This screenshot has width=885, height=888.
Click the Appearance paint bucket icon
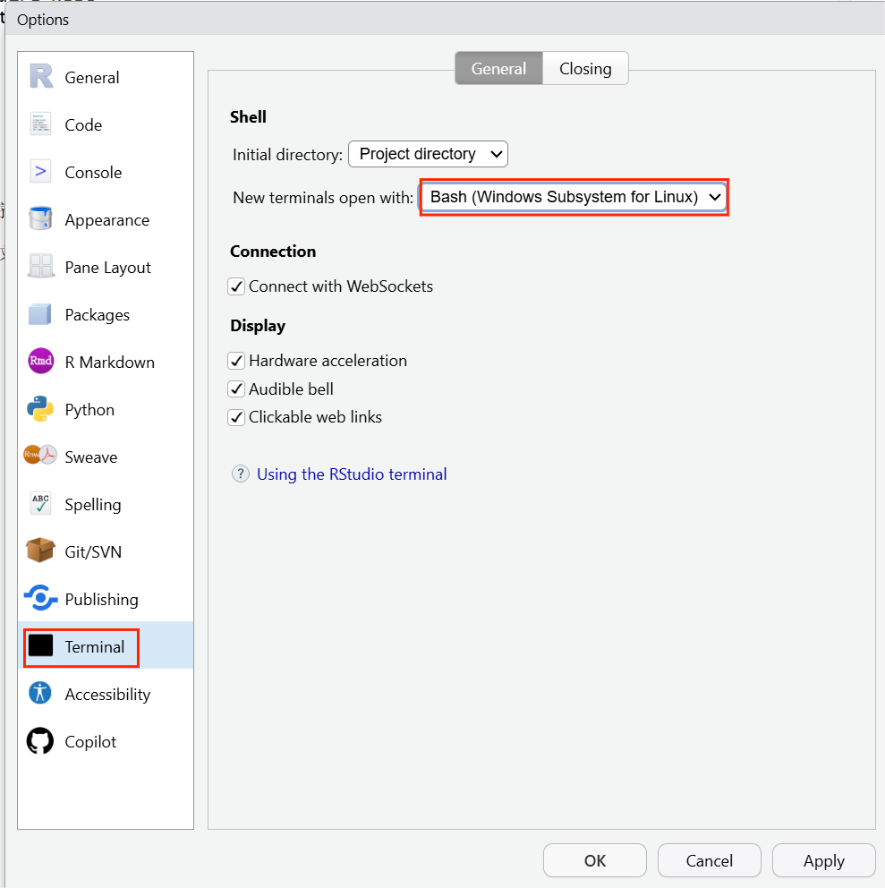click(x=41, y=218)
